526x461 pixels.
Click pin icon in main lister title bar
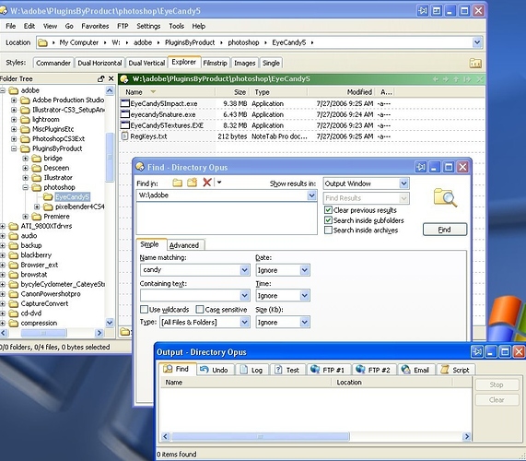tap(422, 11)
